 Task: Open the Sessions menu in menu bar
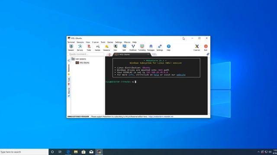pos(80,42)
